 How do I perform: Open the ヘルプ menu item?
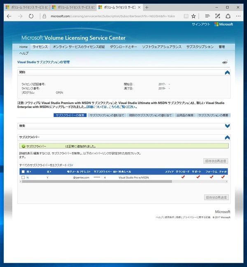coord(24,53)
